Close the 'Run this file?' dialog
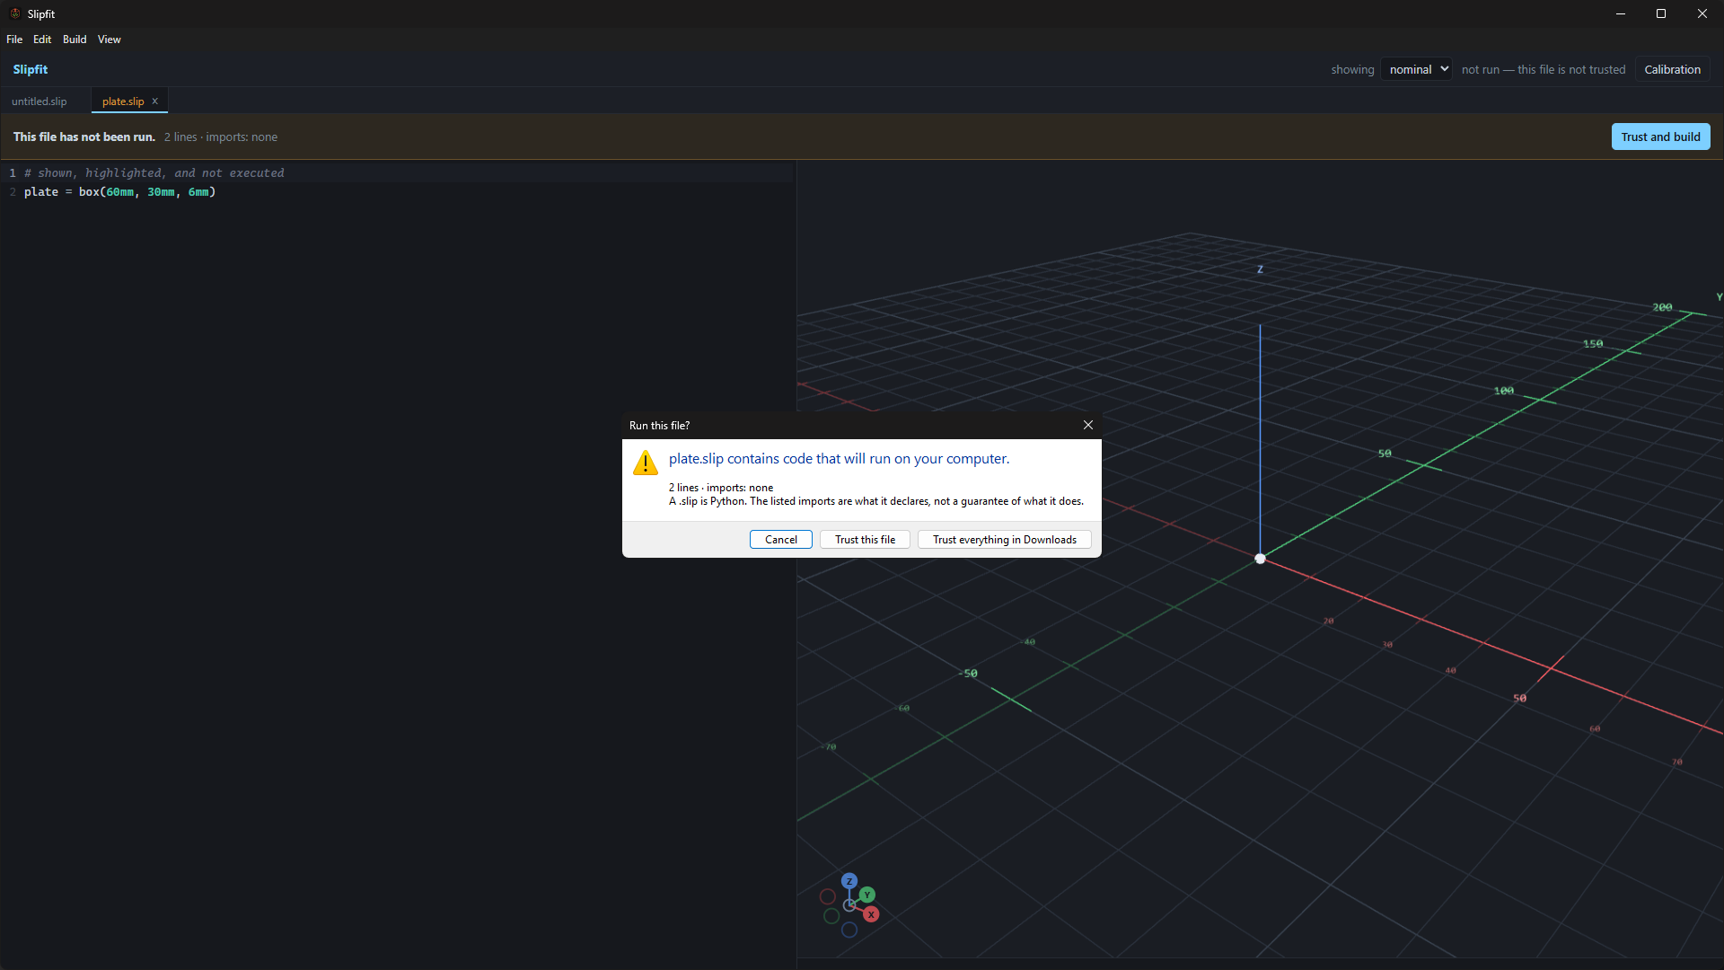The height and width of the screenshot is (970, 1724). pyautogui.click(x=1088, y=425)
